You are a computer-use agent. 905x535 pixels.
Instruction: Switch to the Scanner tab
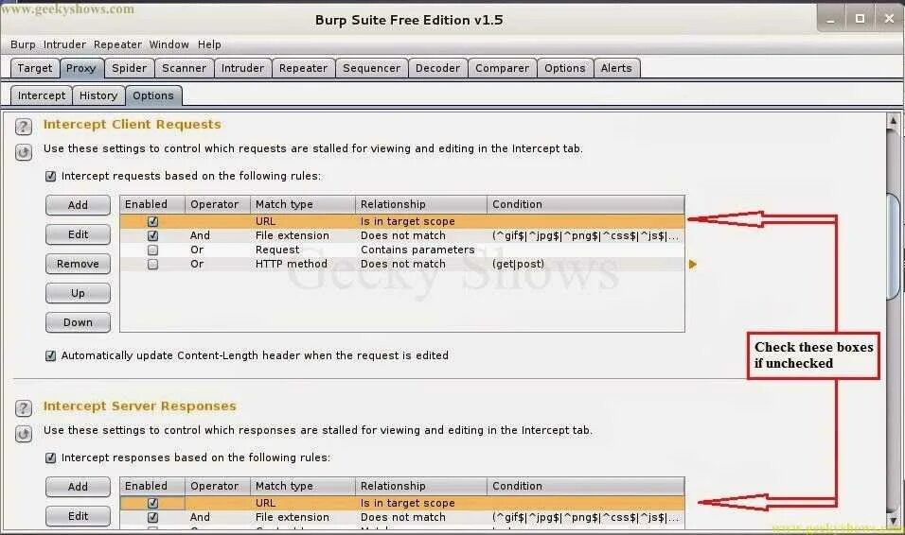pyautogui.click(x=184, y=68)
